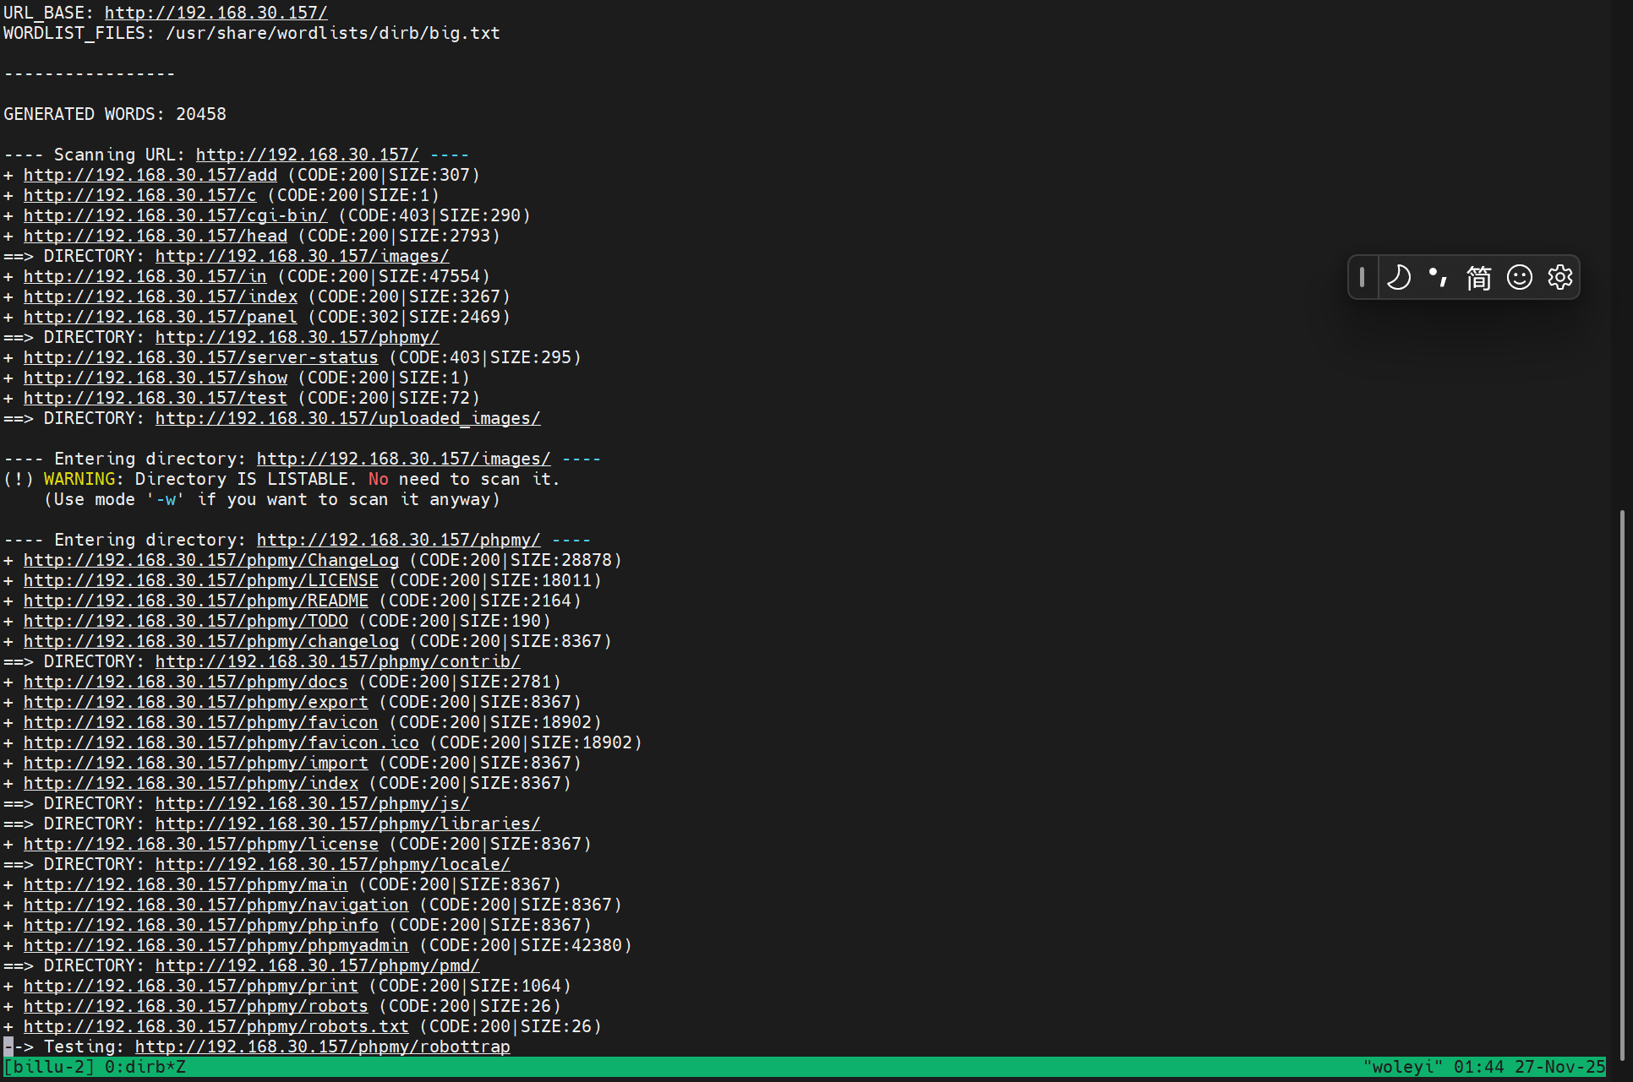The height and width of the screenshot is (1082, 1633).
Task: Open the uploaded_images/ directory link
Action: [x=347, y=418]
